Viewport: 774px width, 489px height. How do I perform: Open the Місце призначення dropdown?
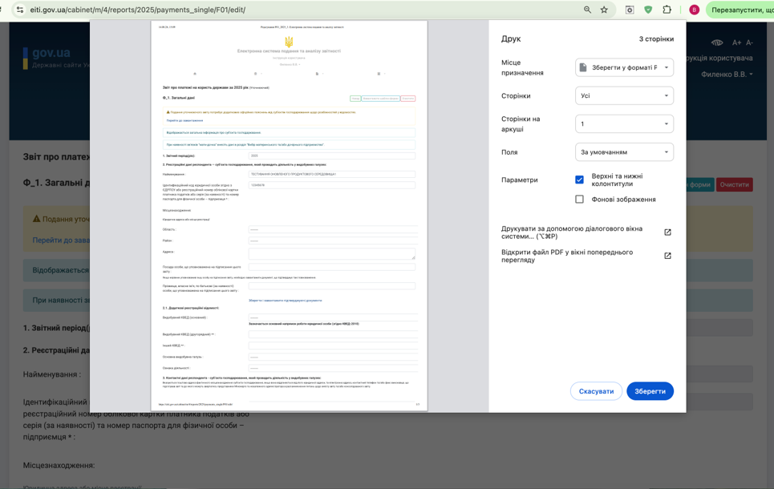(624, 67)
